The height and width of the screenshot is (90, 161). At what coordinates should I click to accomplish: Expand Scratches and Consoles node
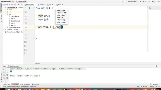point(3,32)
